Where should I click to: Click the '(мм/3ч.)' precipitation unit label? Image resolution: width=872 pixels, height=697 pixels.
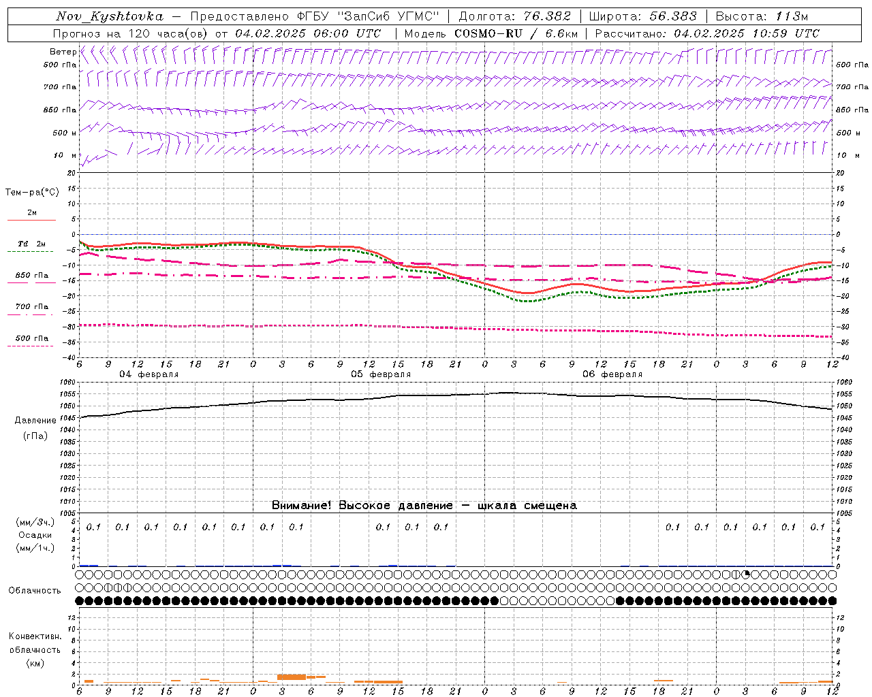point(35,522)
